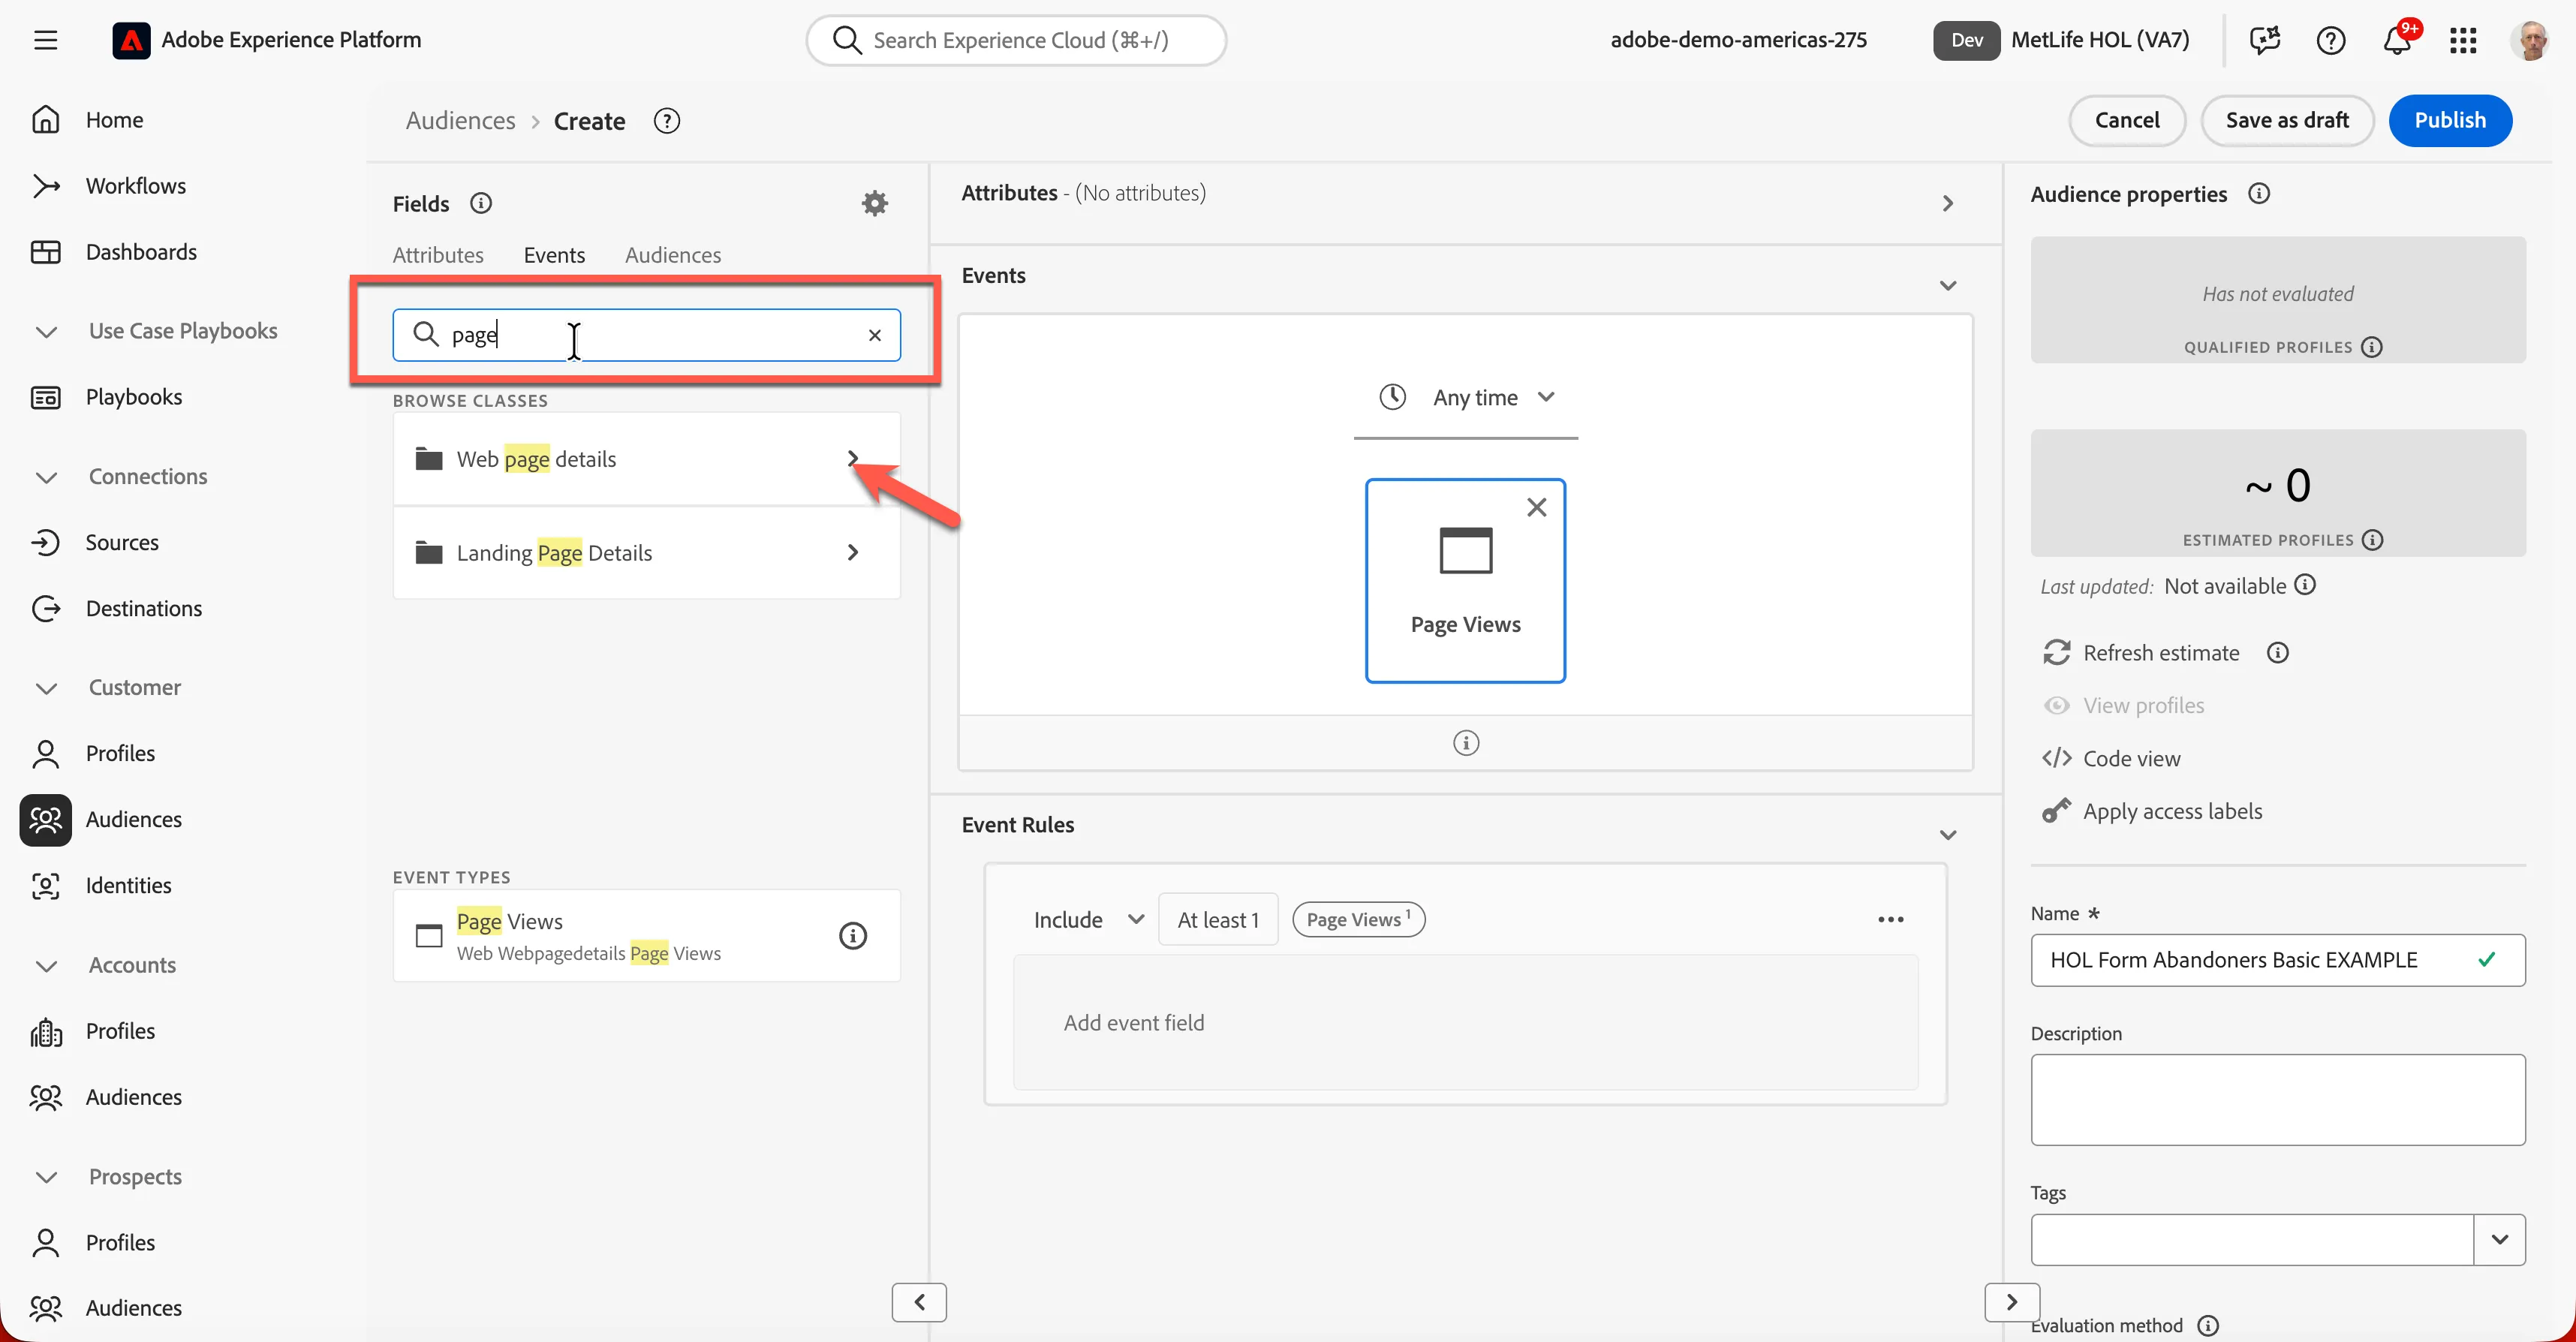This screenshot has width=2576, height=1342.
Task: Open Event Rules more options ellipsis
Action: 1890,919
